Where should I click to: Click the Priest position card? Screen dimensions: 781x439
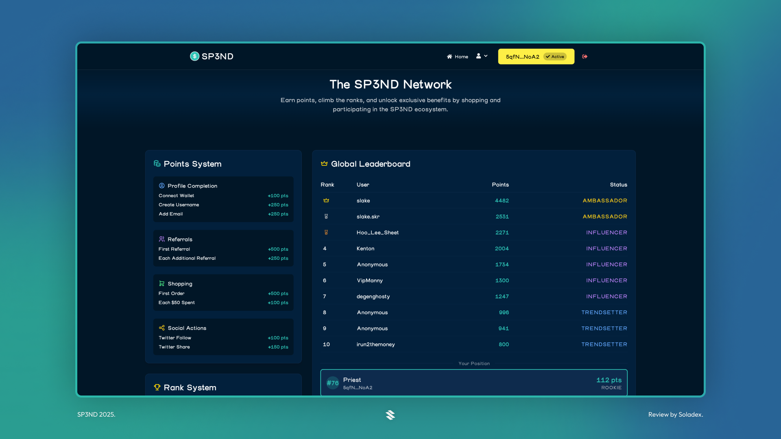pos(473,382)
